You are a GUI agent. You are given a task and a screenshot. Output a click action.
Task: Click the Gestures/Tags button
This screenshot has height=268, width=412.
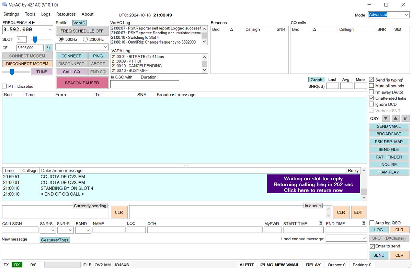[x=55, y=240]
